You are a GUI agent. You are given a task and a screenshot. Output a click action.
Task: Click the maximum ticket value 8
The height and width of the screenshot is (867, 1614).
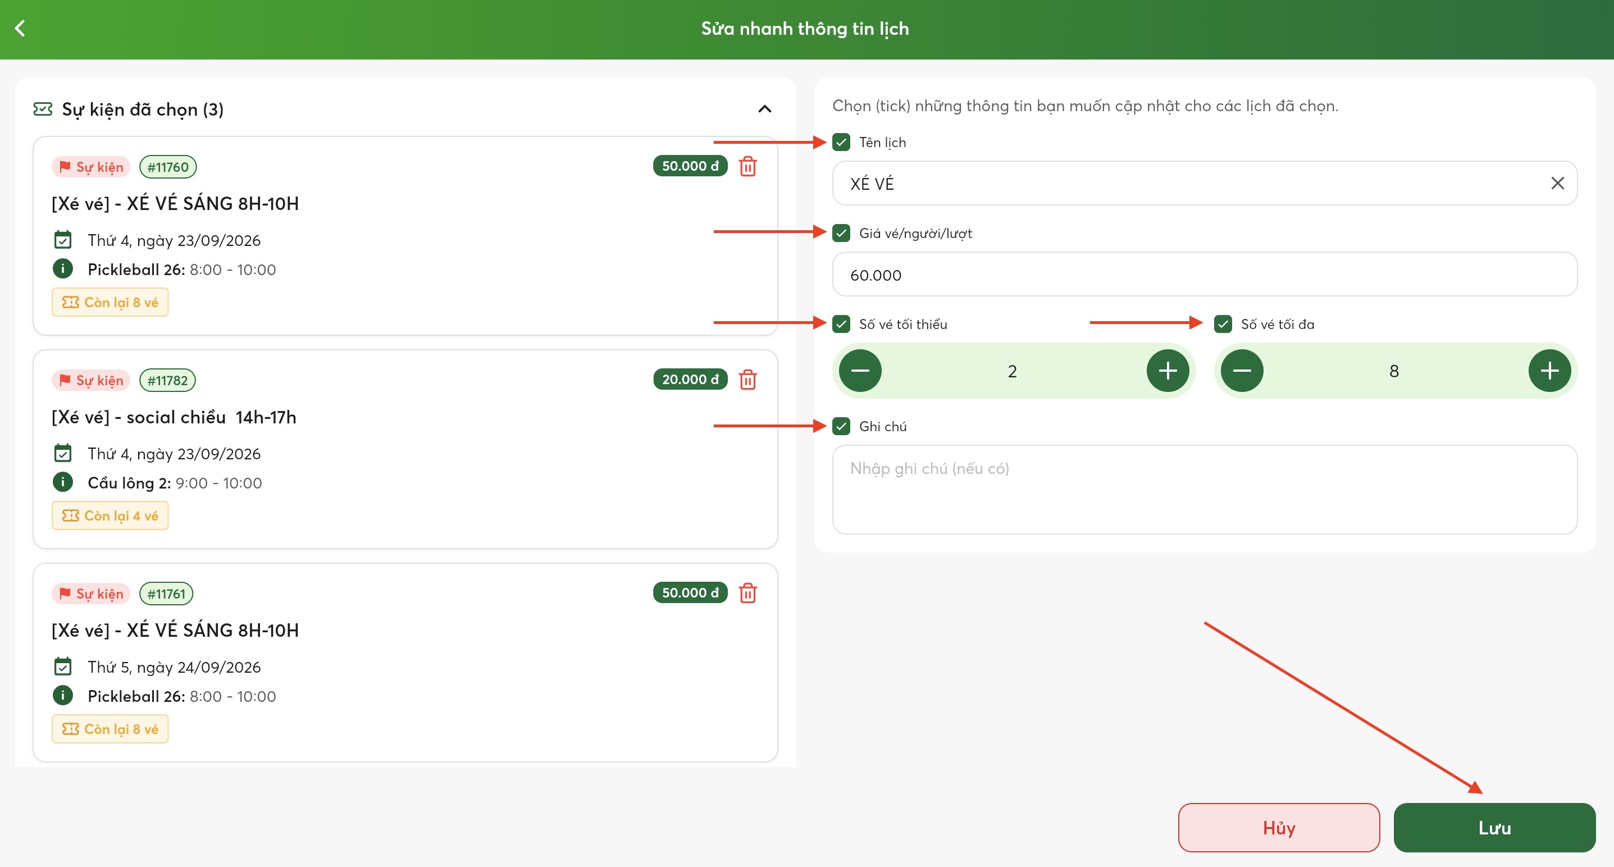click(1394, 371)
